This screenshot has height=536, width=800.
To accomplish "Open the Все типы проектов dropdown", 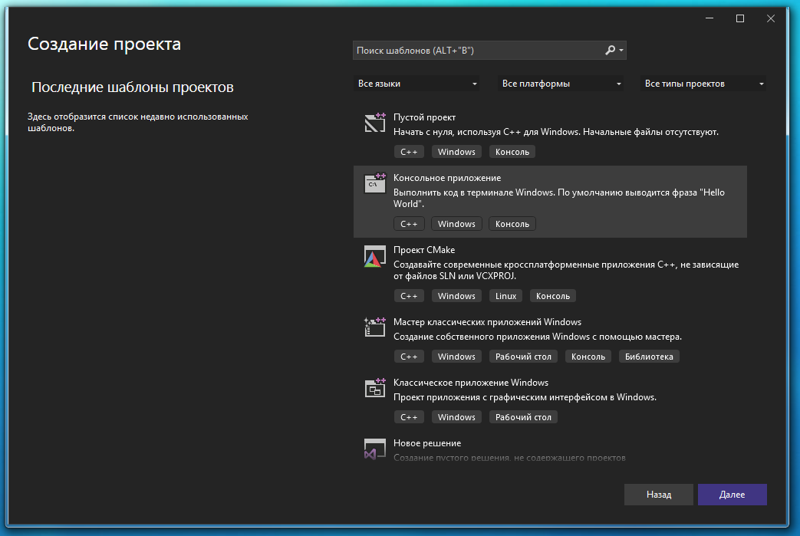I will pos(703,84).
